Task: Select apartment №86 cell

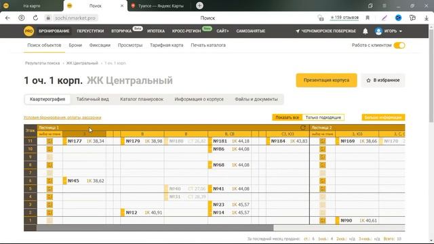Action: (230, 149)
